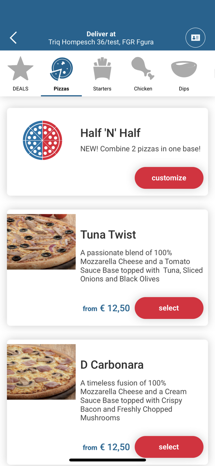Click the back arrow
215x466 pixels.
tap(13, 37)
